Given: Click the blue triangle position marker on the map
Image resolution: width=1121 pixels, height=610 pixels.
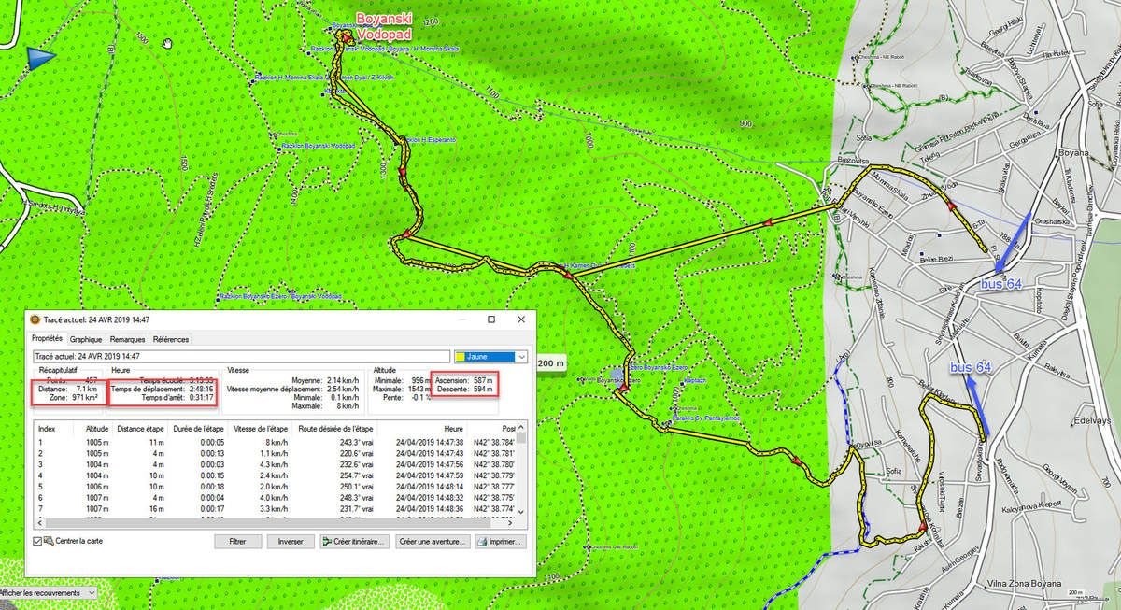Looking at the screenshot, I should (x=40, y=58).
